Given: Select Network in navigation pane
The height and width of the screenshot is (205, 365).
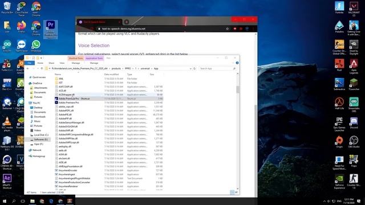Looking at the screenshot, I should (36, 150).
